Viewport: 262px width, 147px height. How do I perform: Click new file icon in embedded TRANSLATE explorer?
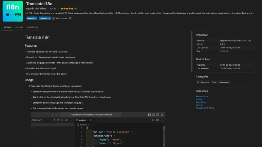tap(54, 120)
